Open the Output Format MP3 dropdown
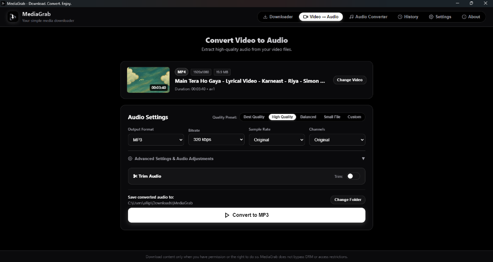Image resolution: width=493 pixels, height=262 pixels. click(x=156, y=140)
